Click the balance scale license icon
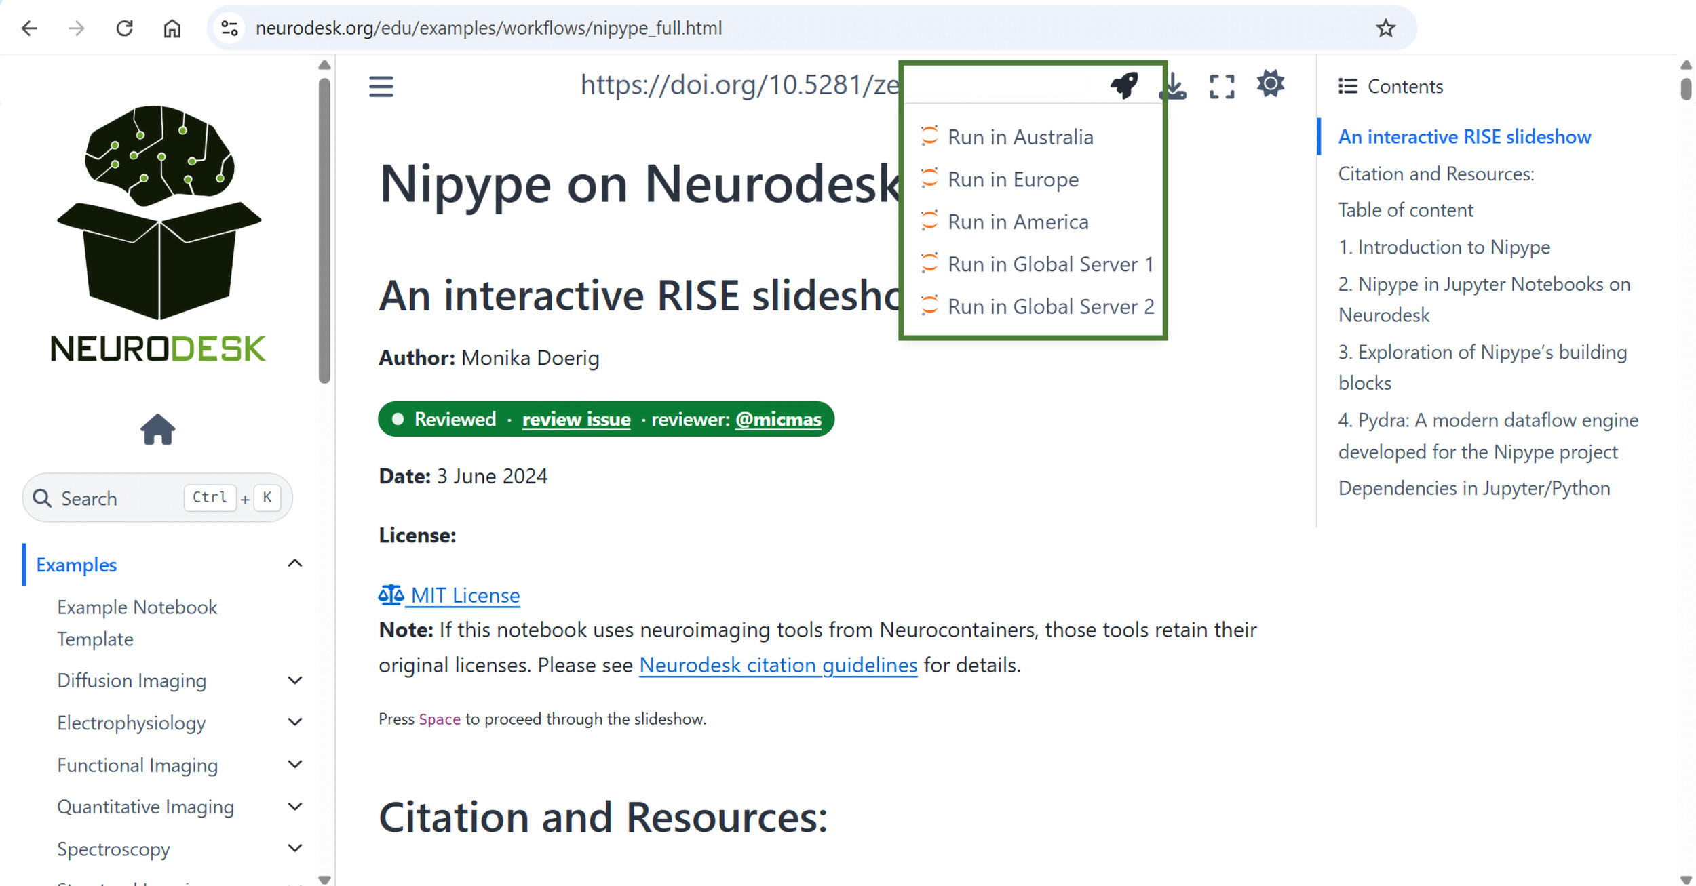 pos(391,595)
